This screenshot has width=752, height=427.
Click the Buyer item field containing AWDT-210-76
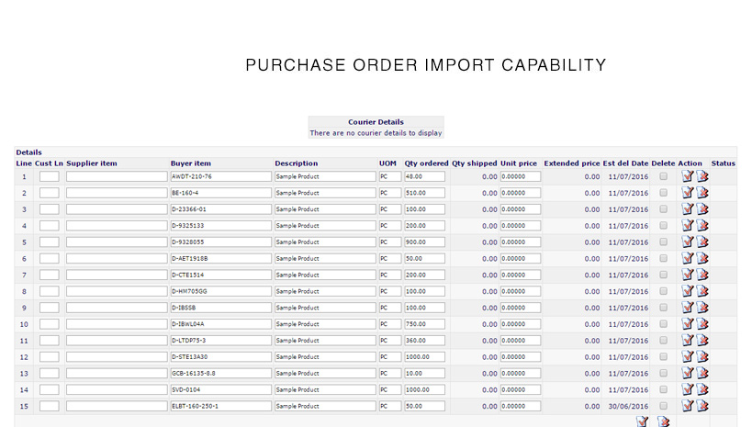click(221, 176)
